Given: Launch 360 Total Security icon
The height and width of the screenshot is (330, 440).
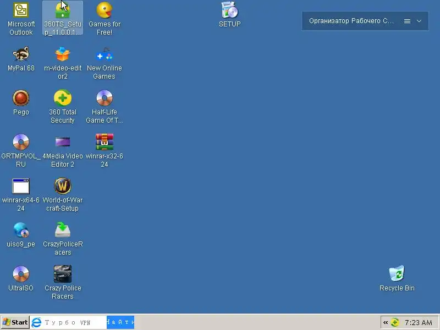Looking at the screenshot, I should [x=63, y=107].
